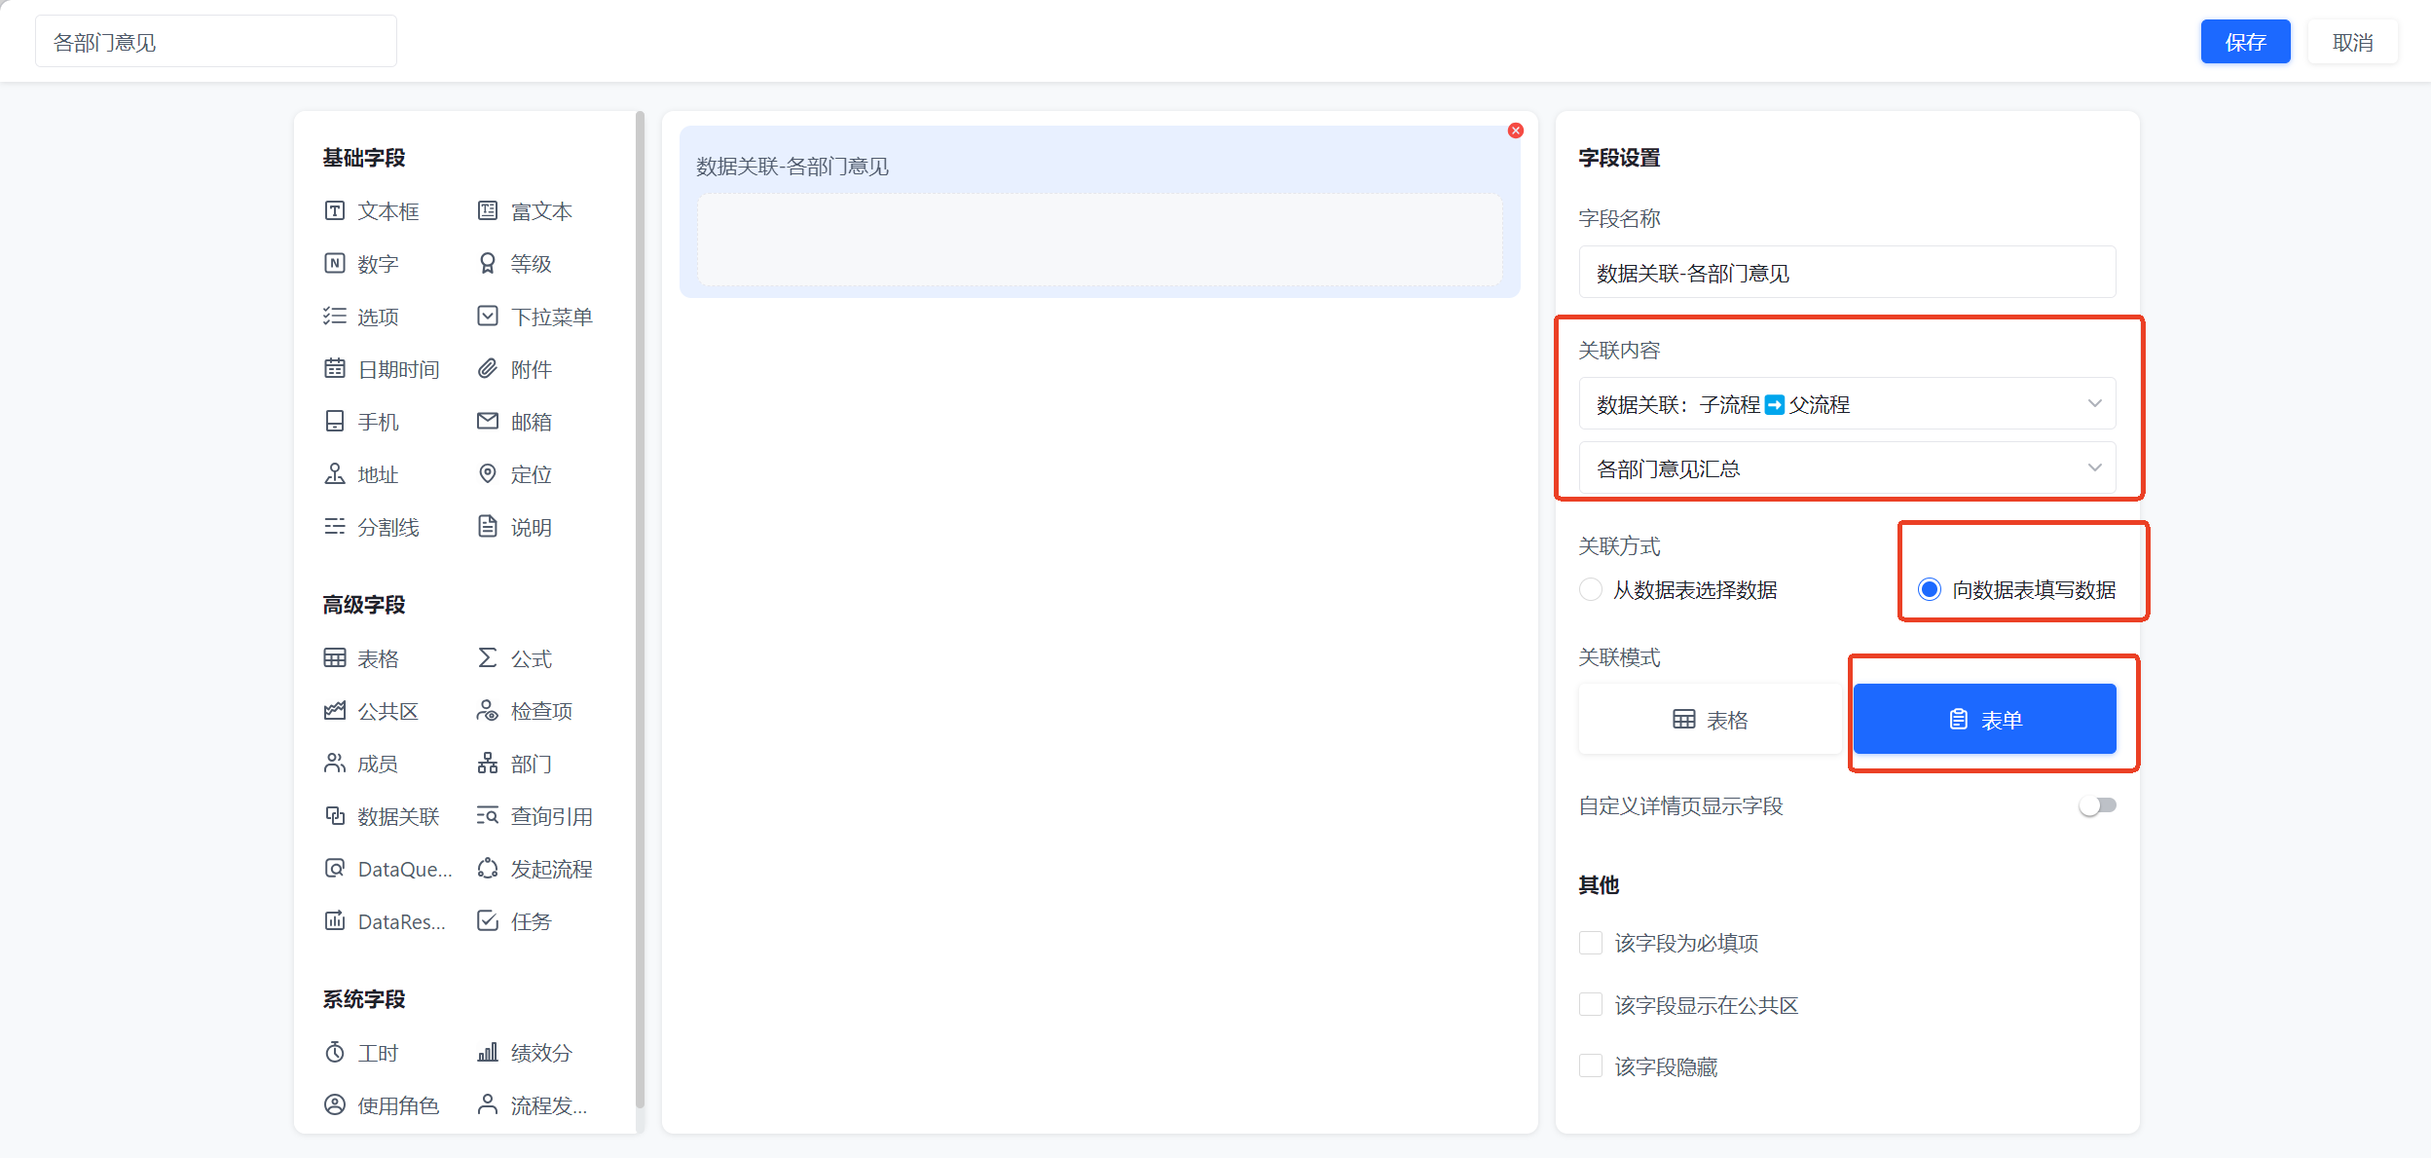Switch 关联模式 to 表单 mode
The width and height of the screenshot is (2431, 1158).
[x=1984, y=719]
